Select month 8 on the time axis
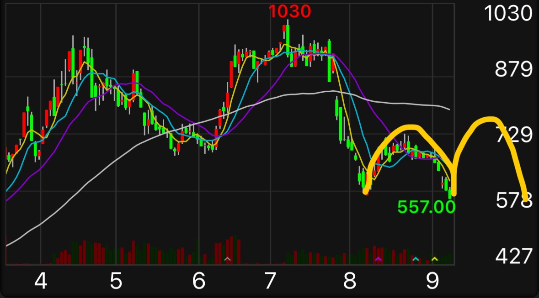The width and height of the screenshot is (539, 298). [349, 282]
